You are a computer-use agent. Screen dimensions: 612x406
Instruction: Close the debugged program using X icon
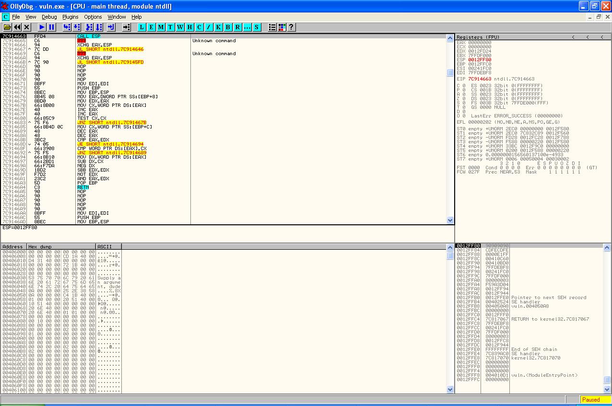(x=27, y=27)
